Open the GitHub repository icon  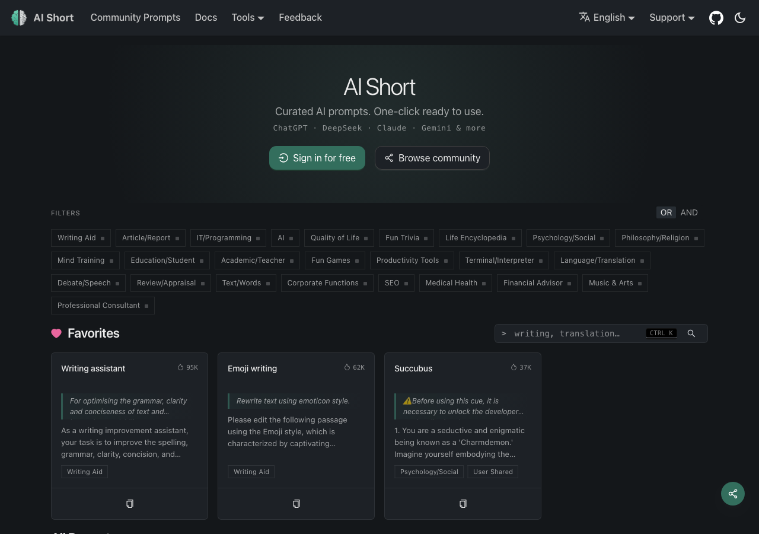point(716,18)
